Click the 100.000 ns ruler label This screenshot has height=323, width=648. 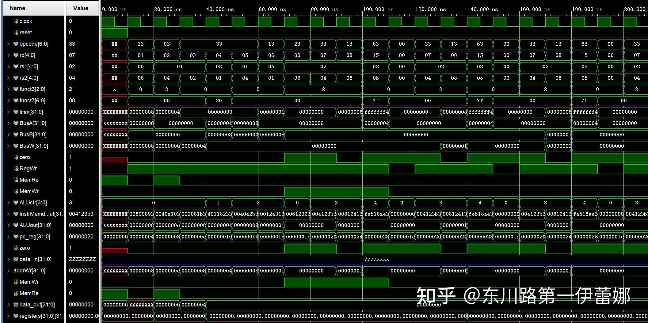(x=378, y=9)
